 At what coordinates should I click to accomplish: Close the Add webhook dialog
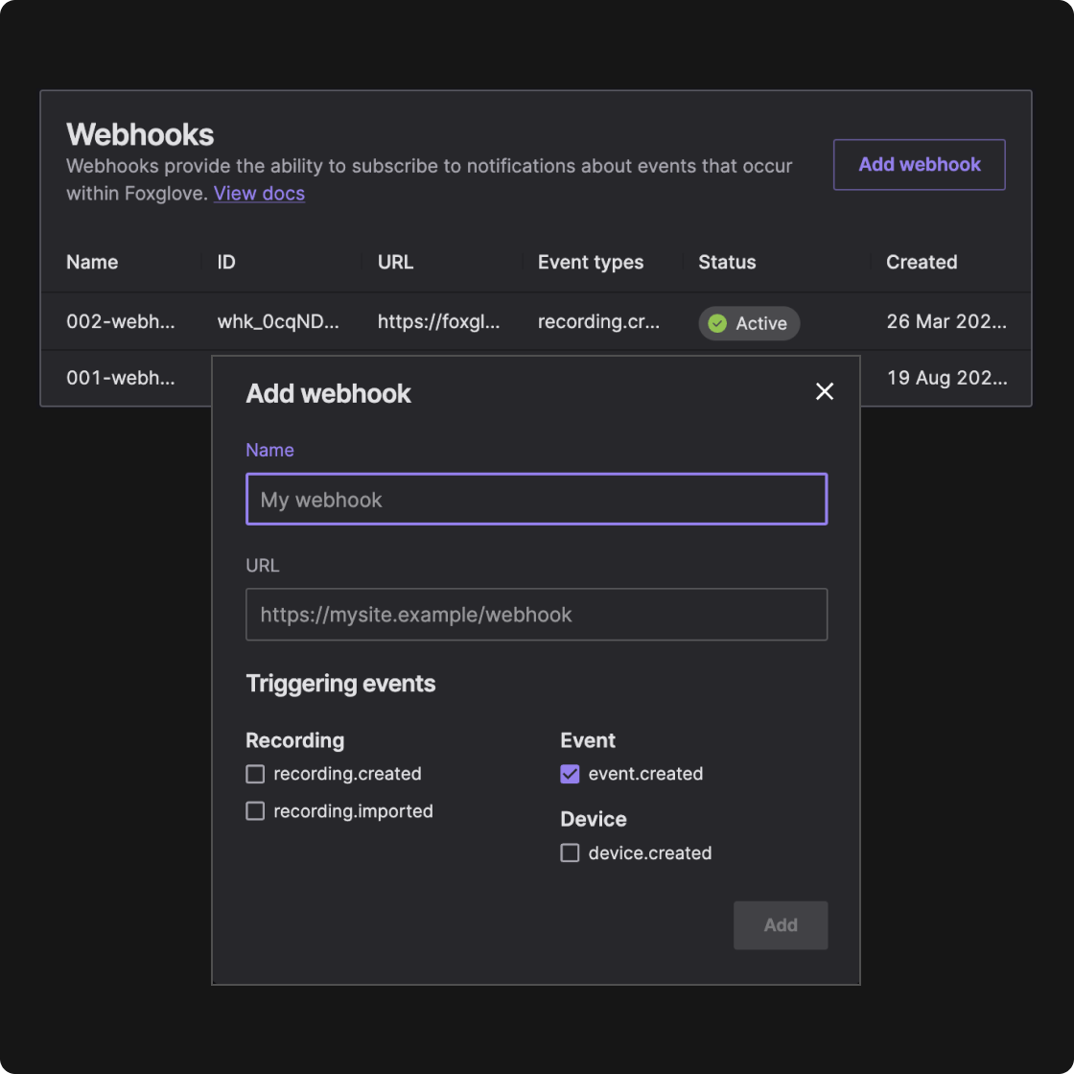click(825, 391)
